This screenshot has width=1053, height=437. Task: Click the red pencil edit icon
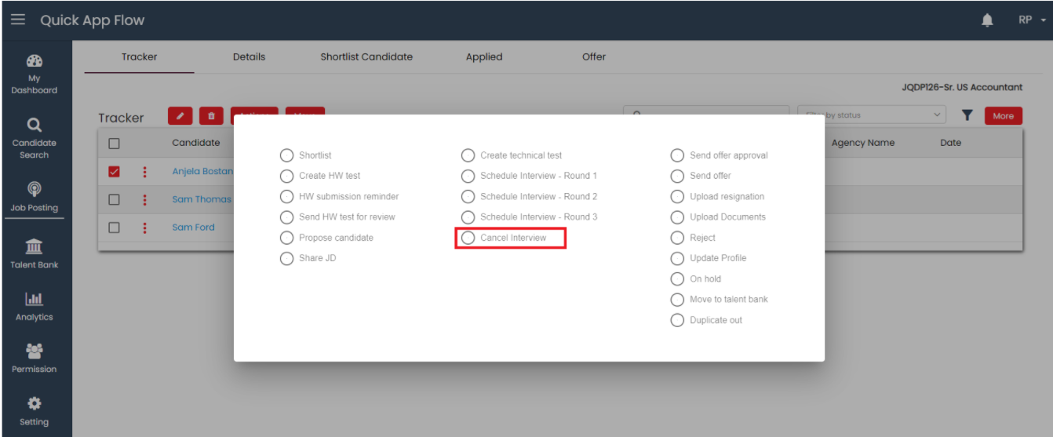tap(180, 116)
